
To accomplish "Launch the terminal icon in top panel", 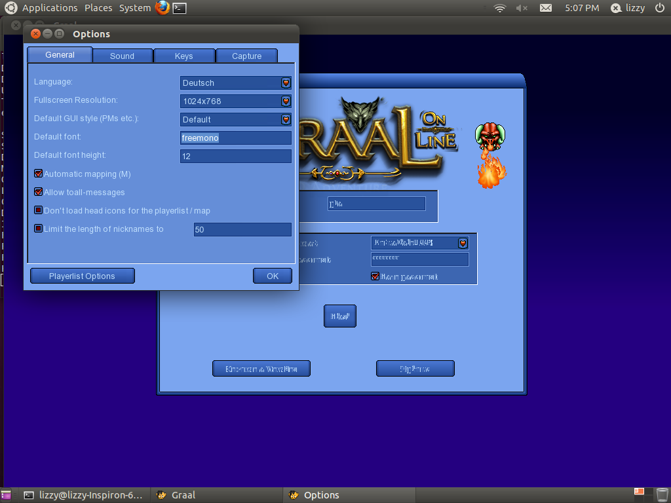I will pos(180,8).
